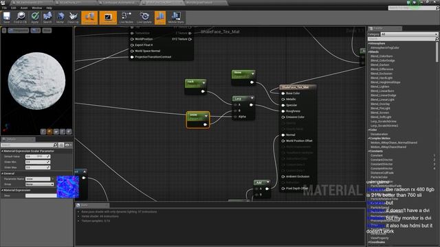Collapse the Material Expression section
Screen dimensions: 440x247
click(2, 190)
